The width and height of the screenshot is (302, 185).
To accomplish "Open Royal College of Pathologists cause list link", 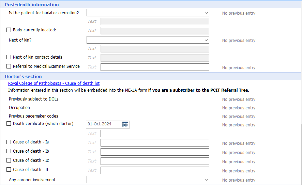I will click(x=54, y=83).
